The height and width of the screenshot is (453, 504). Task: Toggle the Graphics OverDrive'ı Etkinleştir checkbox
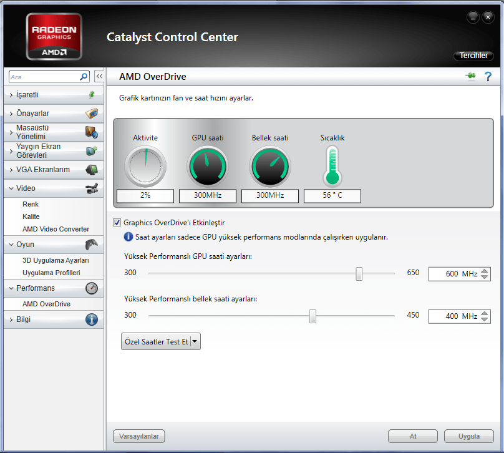pyautogui.click(x=117, y=223)
